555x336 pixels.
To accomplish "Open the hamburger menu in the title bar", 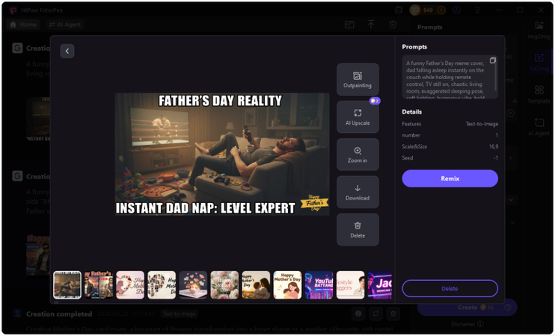I will pos(477,10).
